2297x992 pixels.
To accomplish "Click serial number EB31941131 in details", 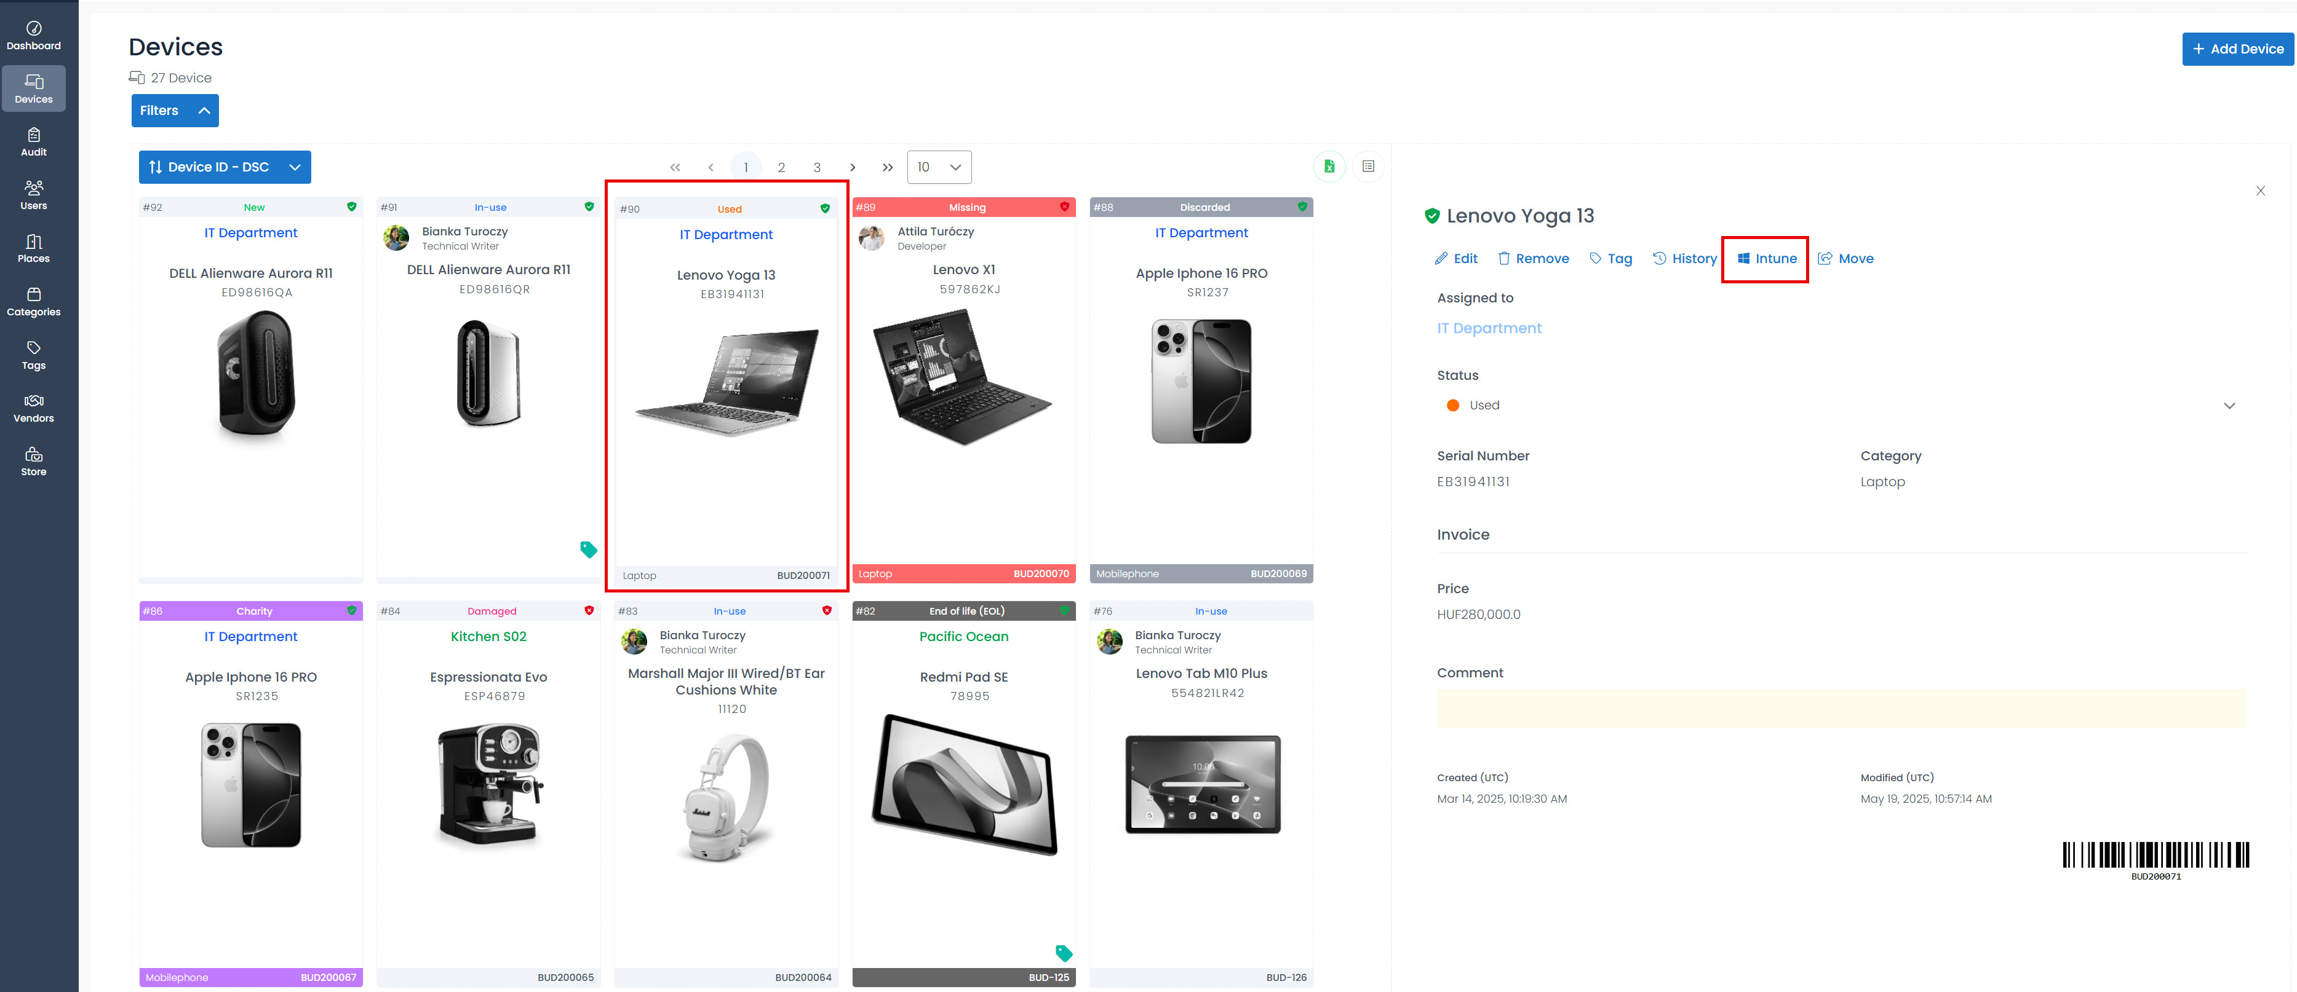I will (1473, 482).
